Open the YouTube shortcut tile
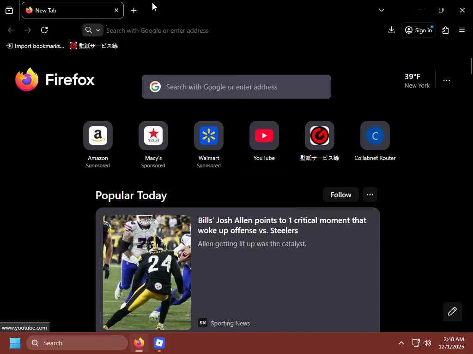Image resolution: width=473 pixels, height=354 pixels. pos(264,142)
